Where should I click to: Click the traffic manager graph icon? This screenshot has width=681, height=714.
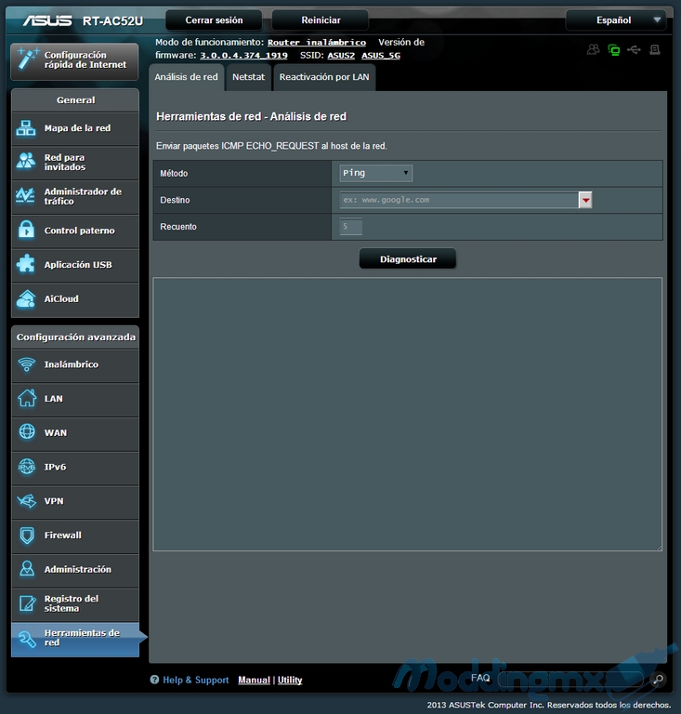(25, 196)
